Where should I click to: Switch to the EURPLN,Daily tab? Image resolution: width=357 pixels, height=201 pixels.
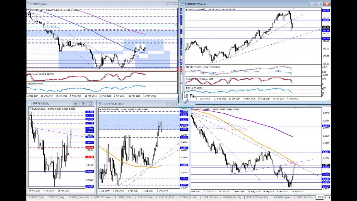click(125, 197)
